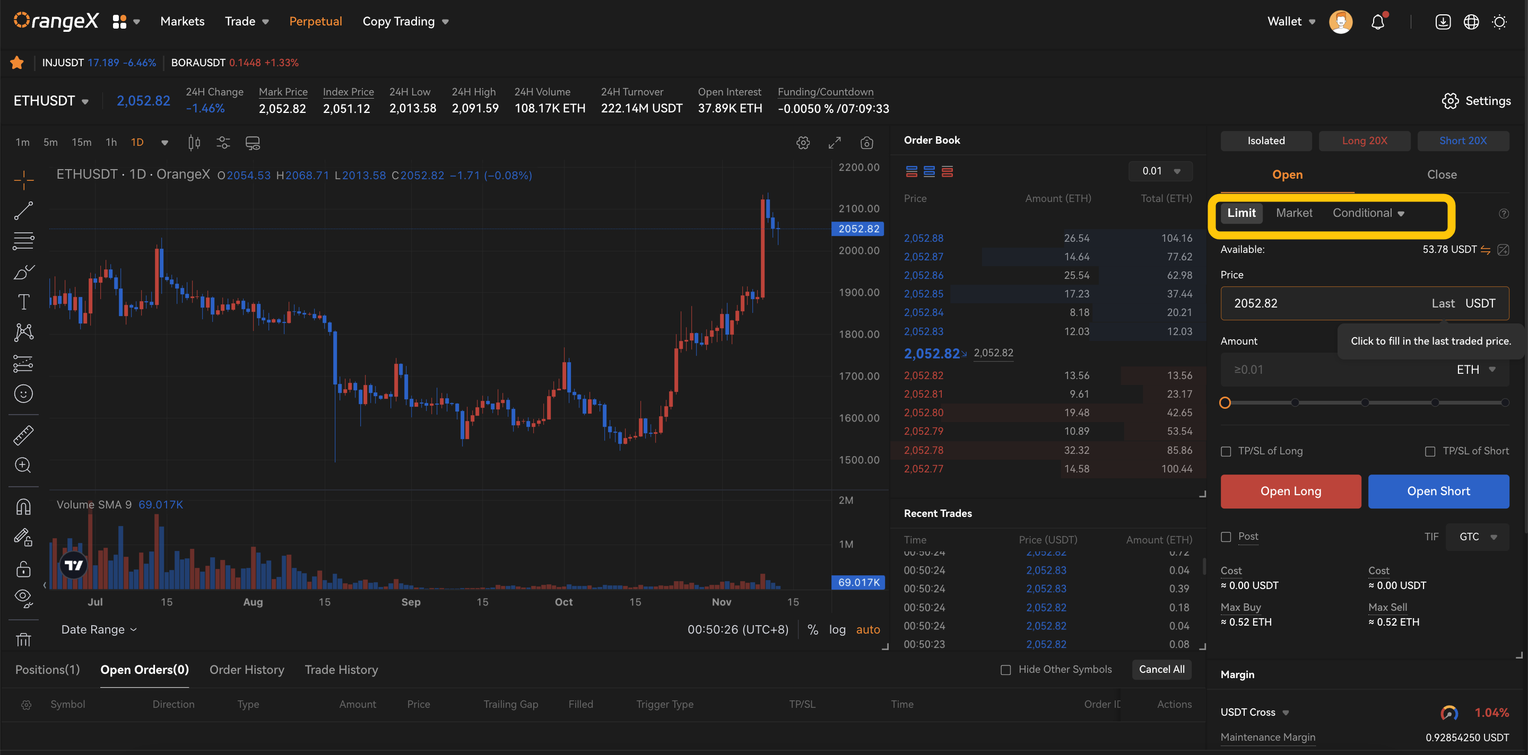Switch to the Close tab
Viewport: 1528px width, 755px height.
tap(1442, 175)
